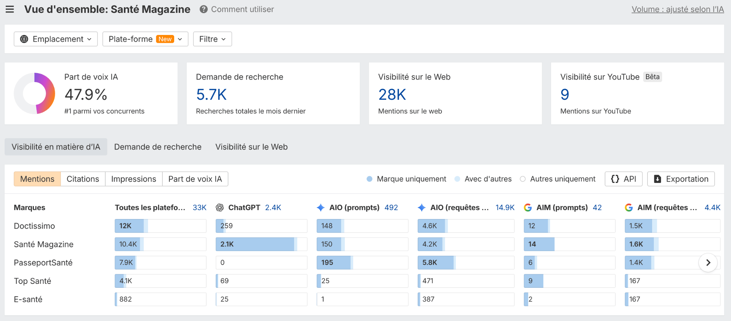Select the Impressions segment

[134, 179]
